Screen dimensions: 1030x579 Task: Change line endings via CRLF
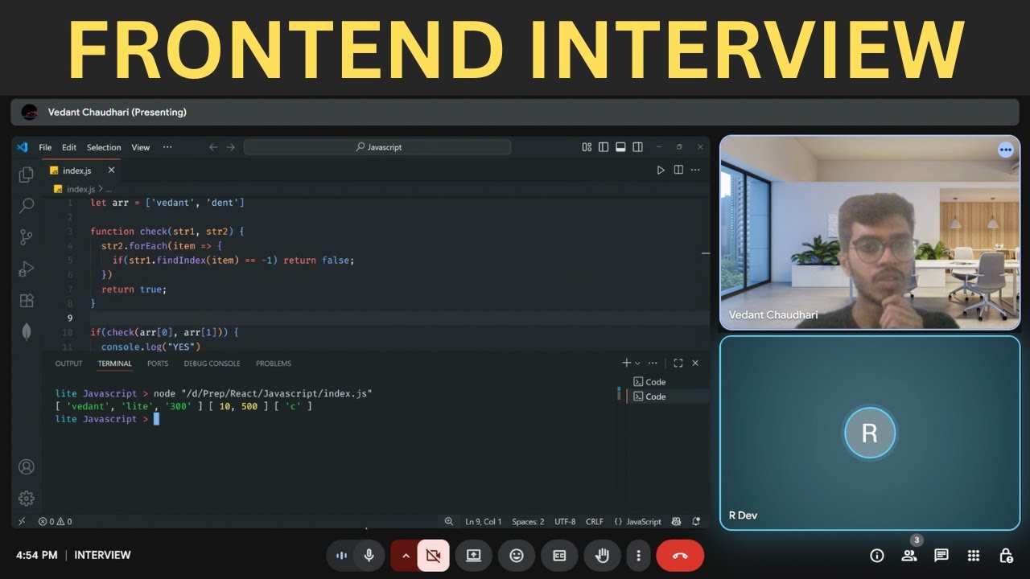pyautogui.click(x=595, y=521)
